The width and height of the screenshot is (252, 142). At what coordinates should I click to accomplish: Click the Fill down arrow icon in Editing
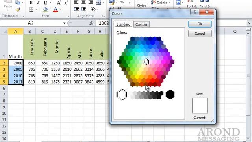(178, 3)
